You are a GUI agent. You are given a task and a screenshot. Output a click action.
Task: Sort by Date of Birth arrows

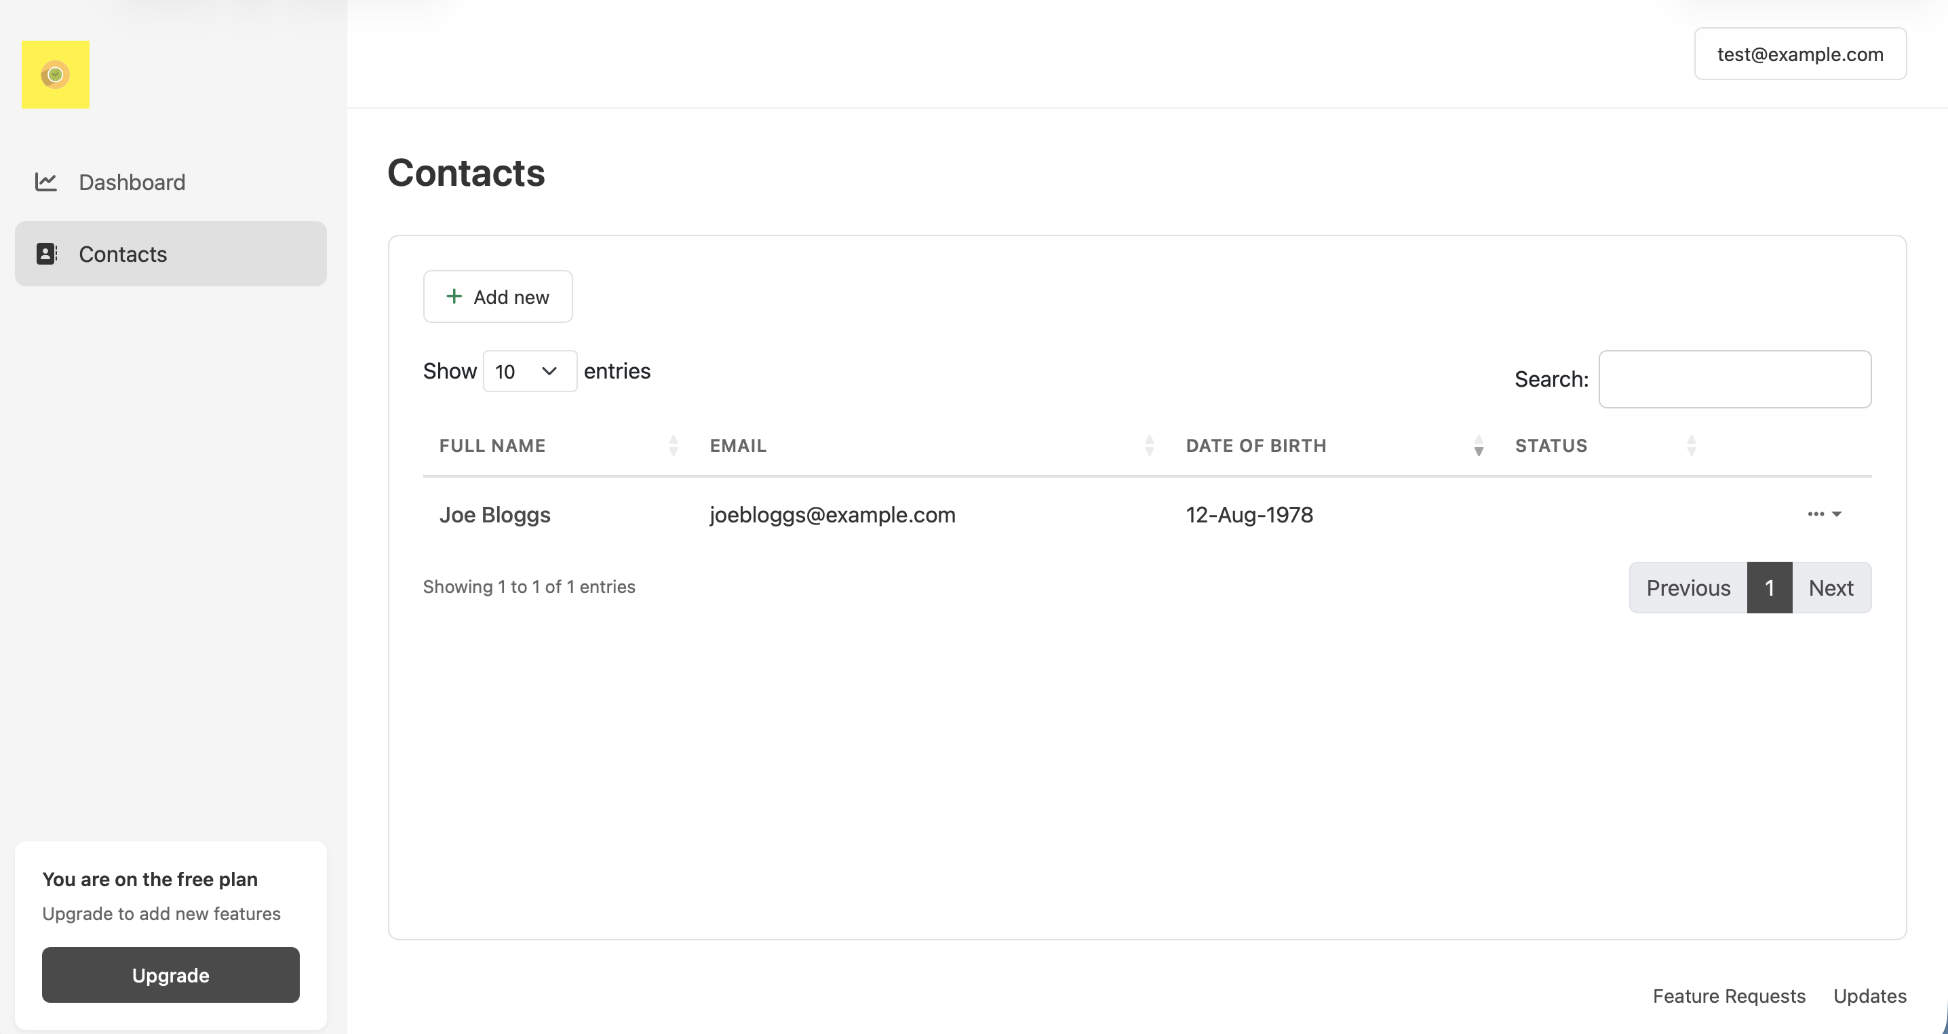(x=1479, y=446)
